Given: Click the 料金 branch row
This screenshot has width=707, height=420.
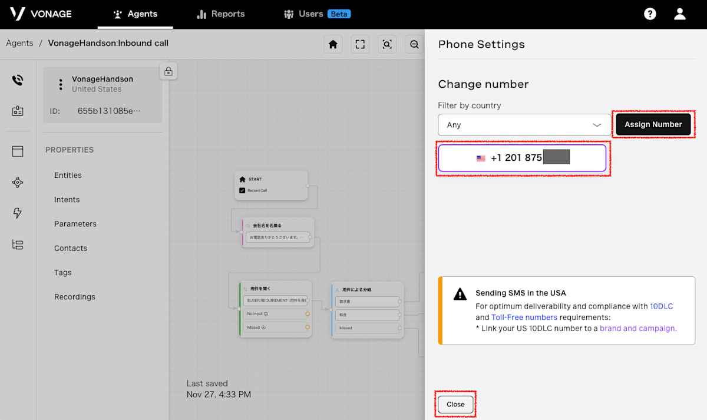Looking at the screenshot, I should (367, 315).
